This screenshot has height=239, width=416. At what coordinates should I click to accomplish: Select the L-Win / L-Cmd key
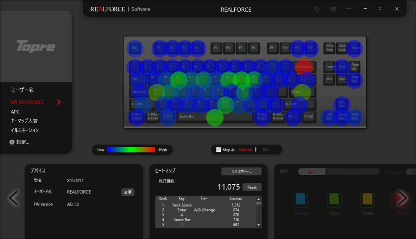click(x=153, y=116)
